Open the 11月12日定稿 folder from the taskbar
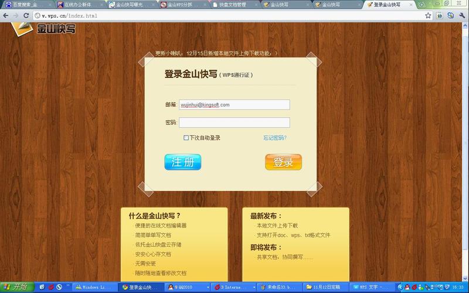The image size is (469, 293). coord(326,287)
